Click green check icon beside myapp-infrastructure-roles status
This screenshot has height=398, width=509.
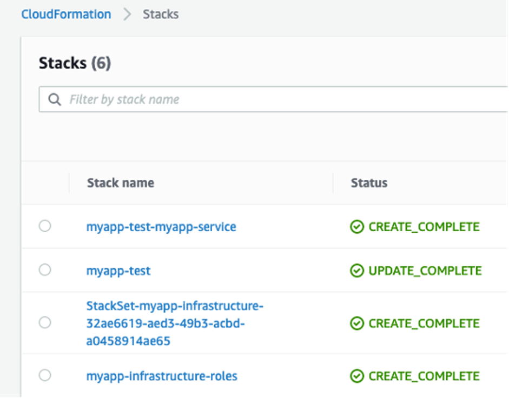pos(357,376)
